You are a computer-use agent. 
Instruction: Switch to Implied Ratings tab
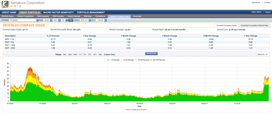coord(74,16)
